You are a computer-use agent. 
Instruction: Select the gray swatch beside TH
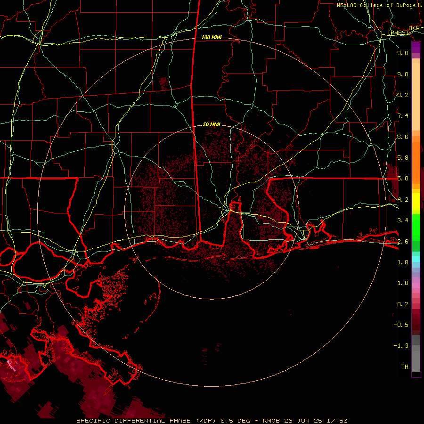point(416,362)
